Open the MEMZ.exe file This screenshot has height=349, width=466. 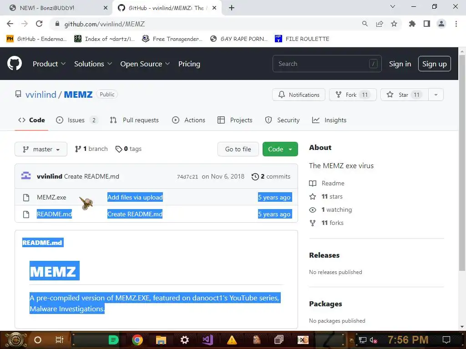tap(51, 197)
